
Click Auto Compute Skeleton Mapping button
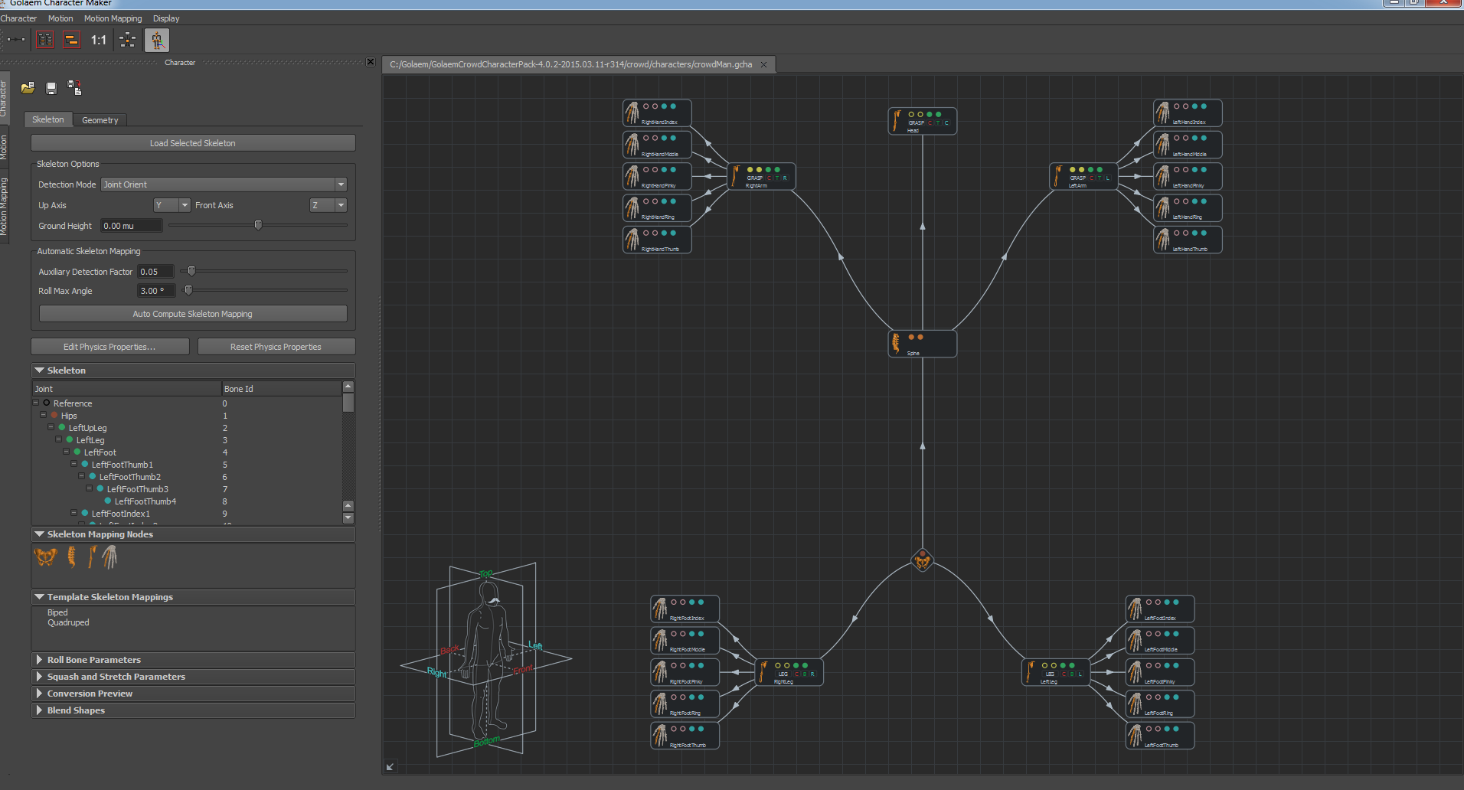click(193, 314)
